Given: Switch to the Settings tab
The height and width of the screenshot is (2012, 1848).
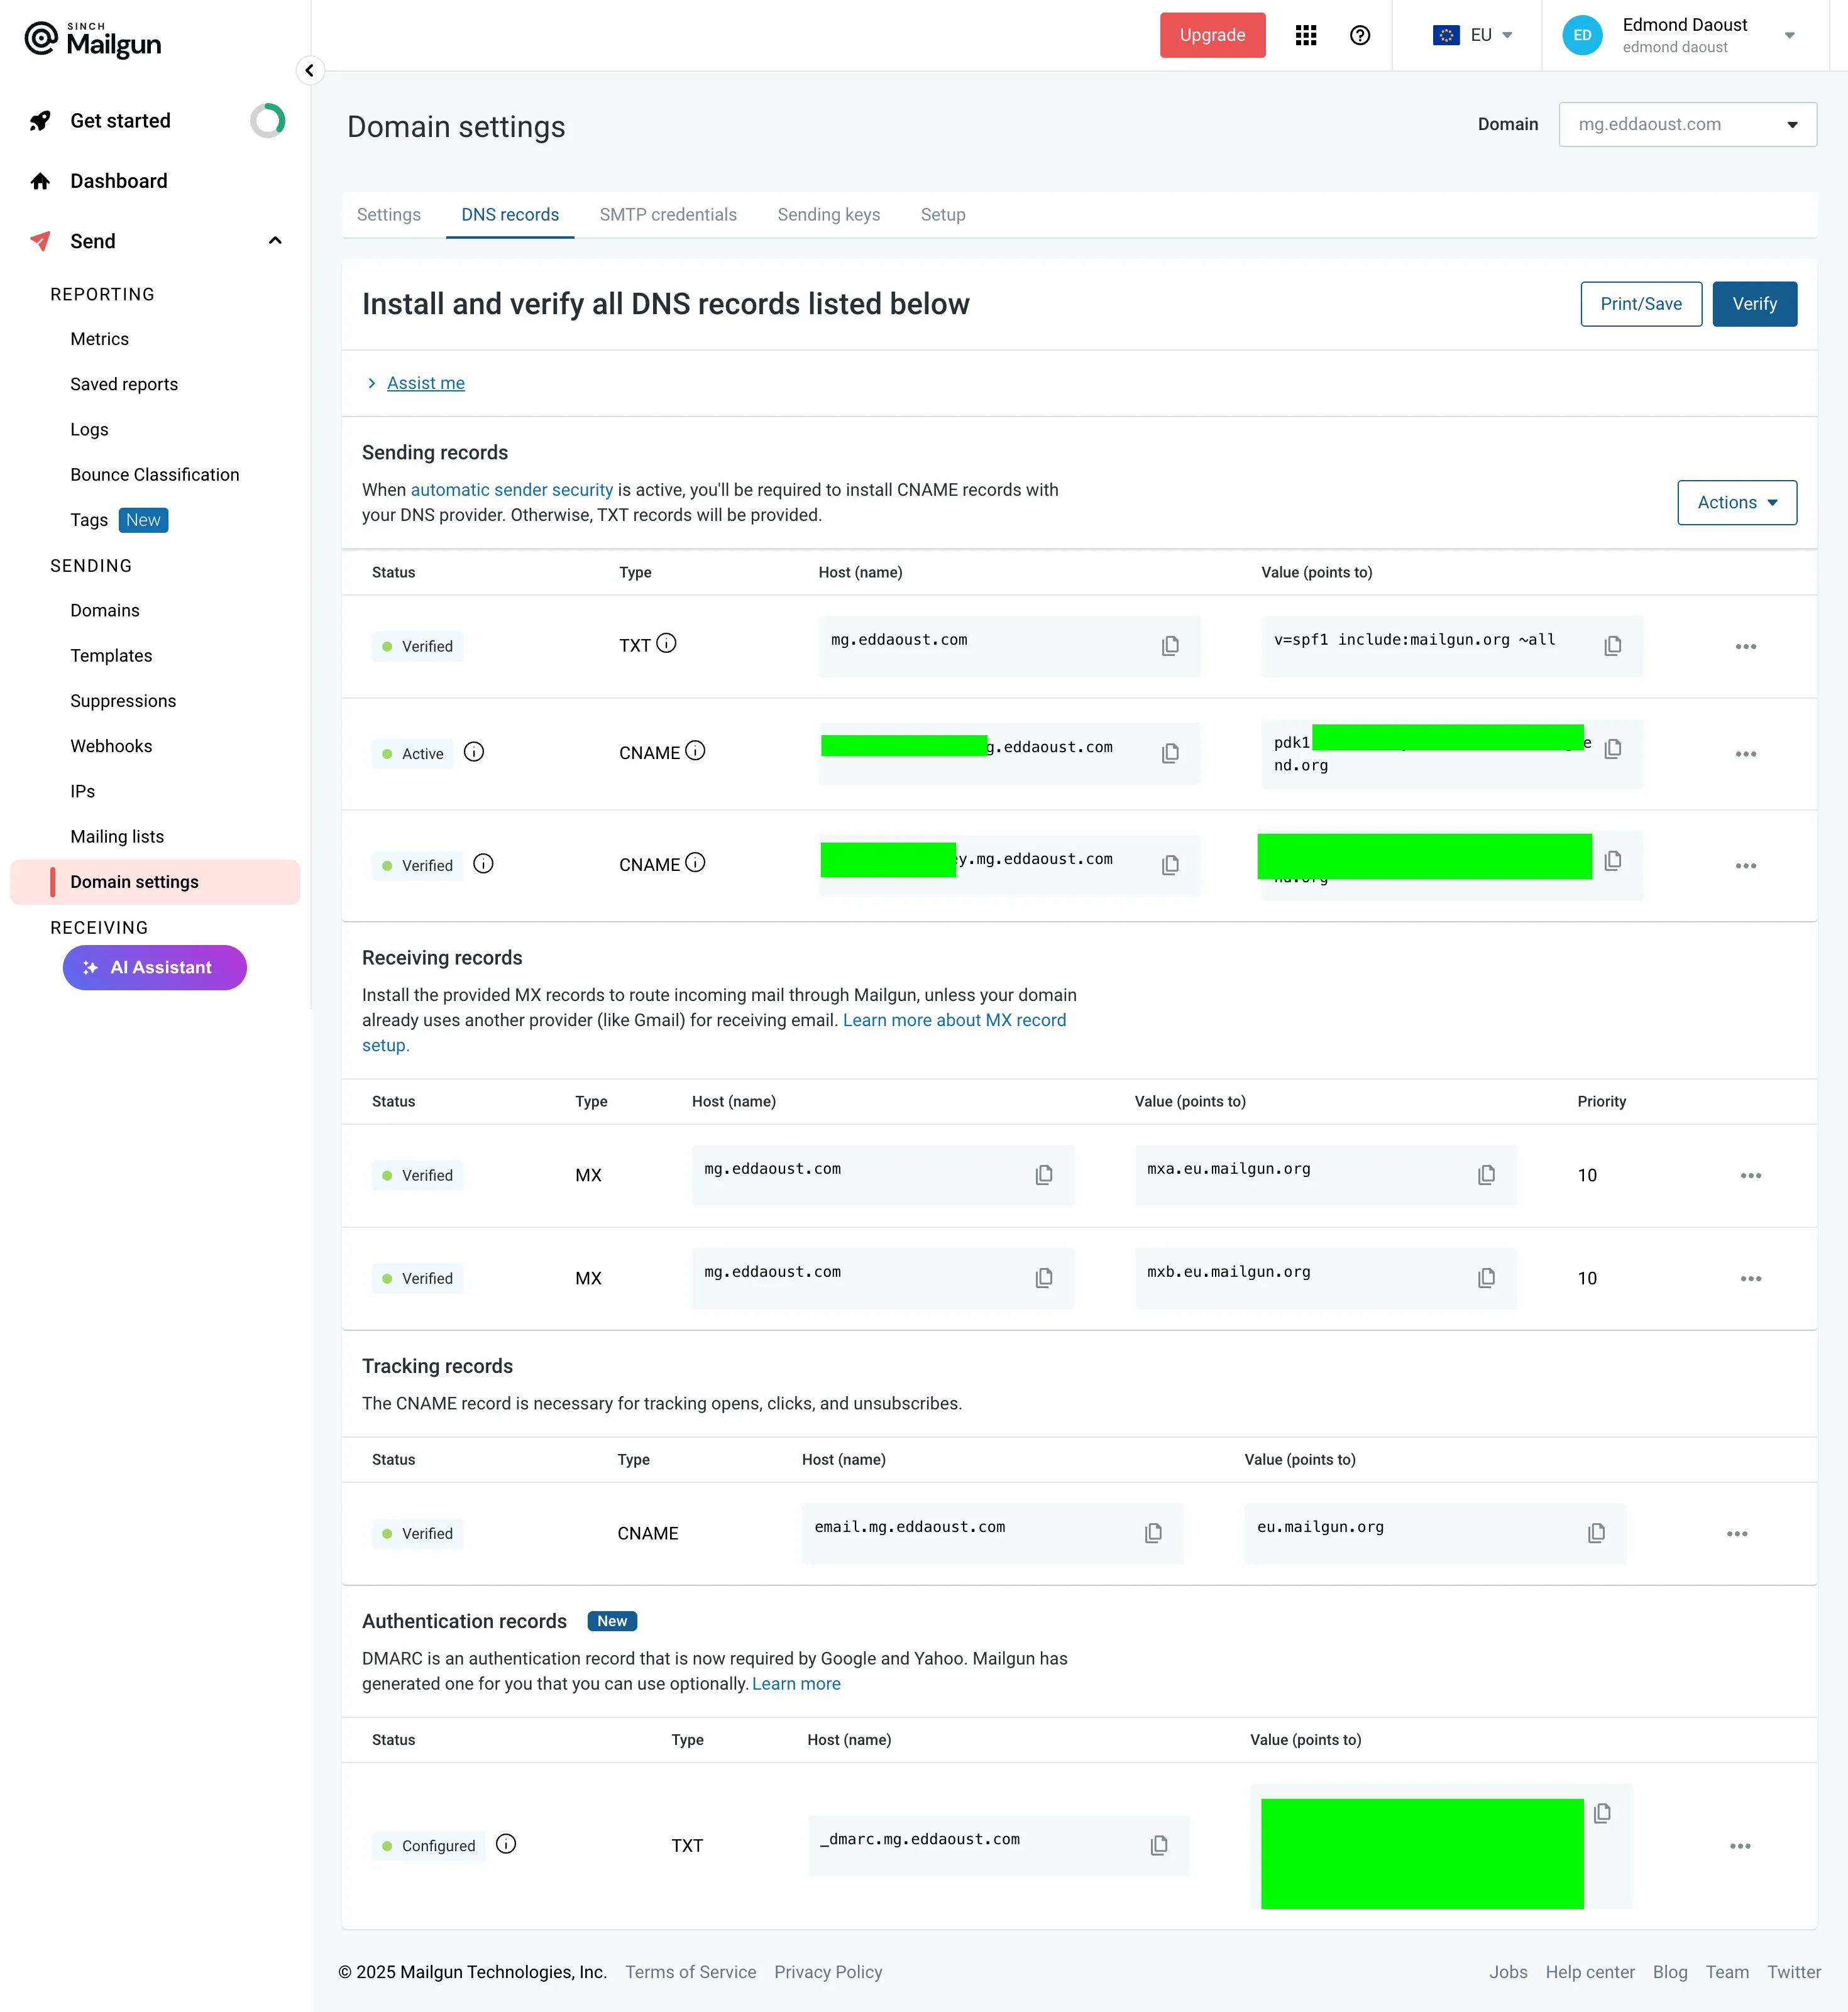Looking at the screenshot, I should click(x=389, y=215).
